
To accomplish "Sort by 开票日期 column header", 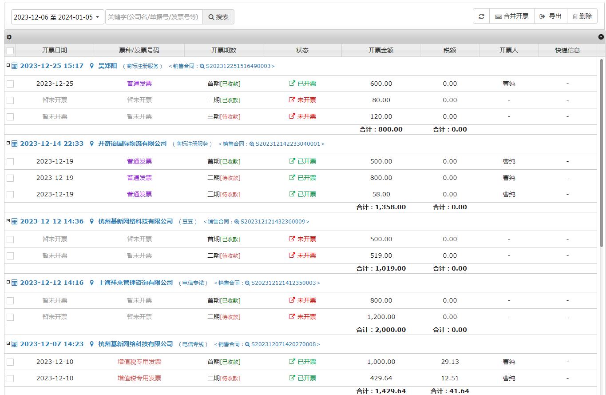I will 55,50.
